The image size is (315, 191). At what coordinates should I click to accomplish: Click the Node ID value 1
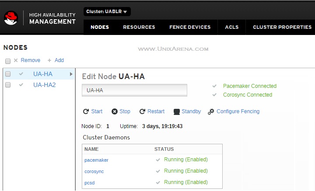pos(108,126)
